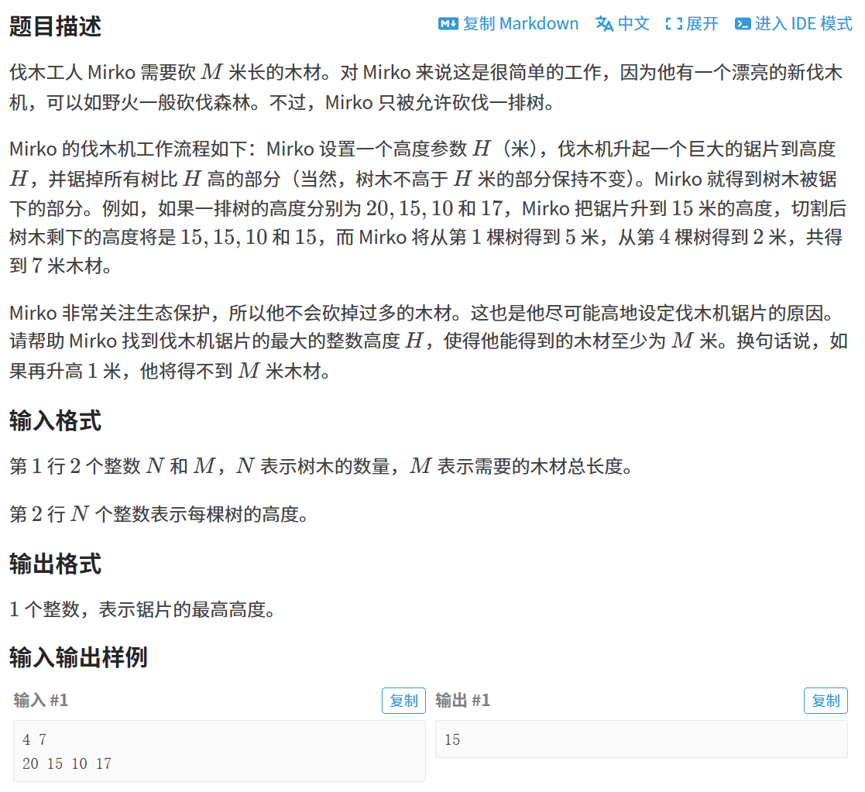Click the 输入输出样例 heading

tap(78, 657)
